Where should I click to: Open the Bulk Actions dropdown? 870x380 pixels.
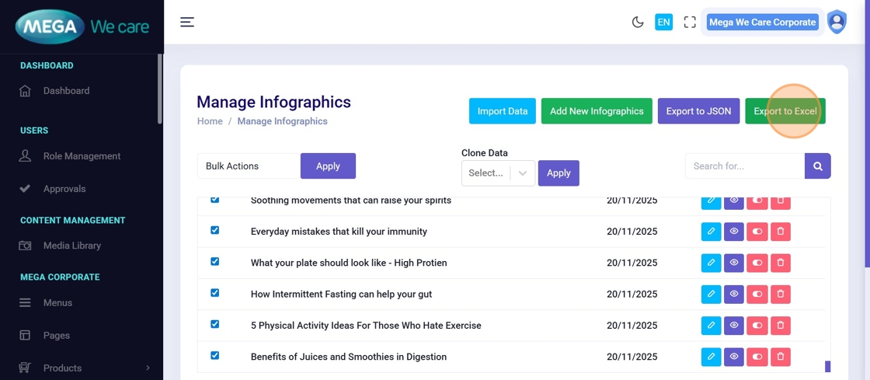(249, 166)
